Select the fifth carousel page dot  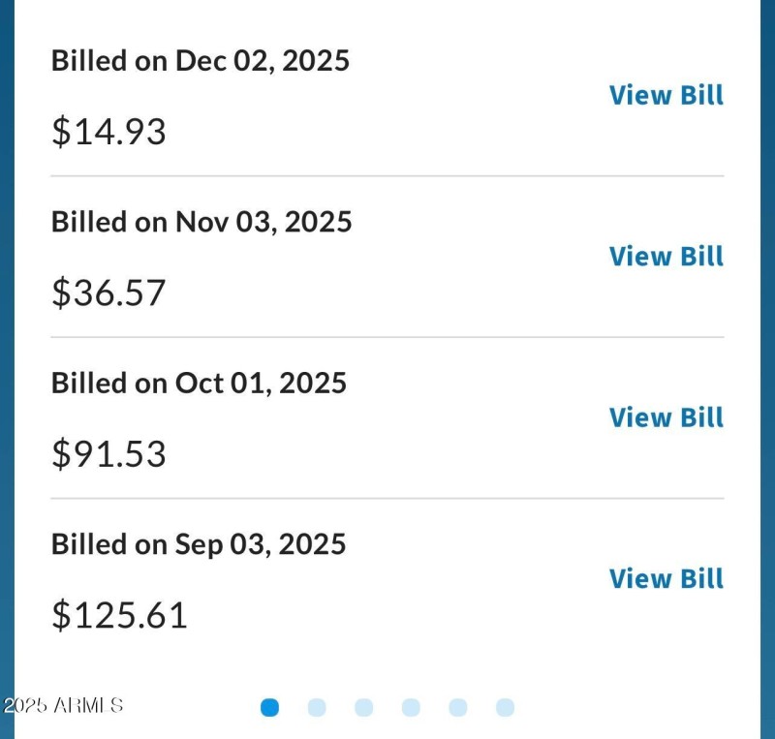pyautogui.click(x=458, y=708)
